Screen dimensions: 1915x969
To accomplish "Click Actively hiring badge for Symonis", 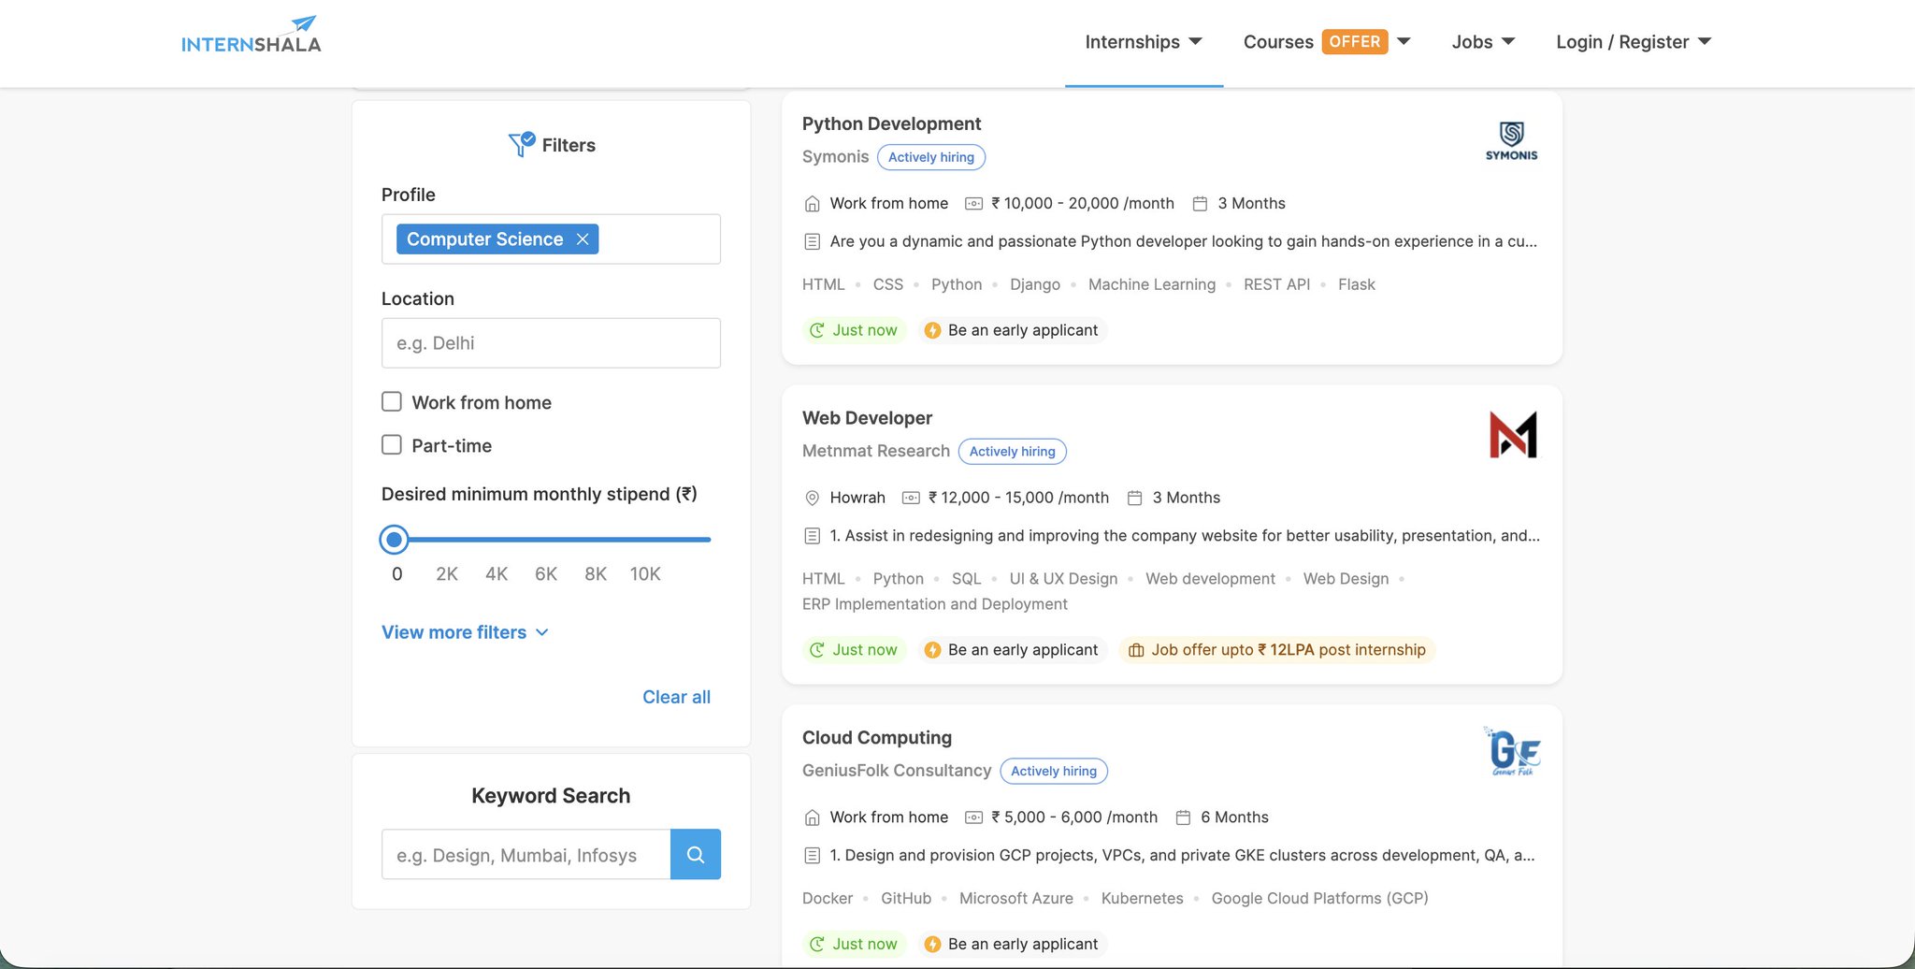I will (x=931, y=157).
